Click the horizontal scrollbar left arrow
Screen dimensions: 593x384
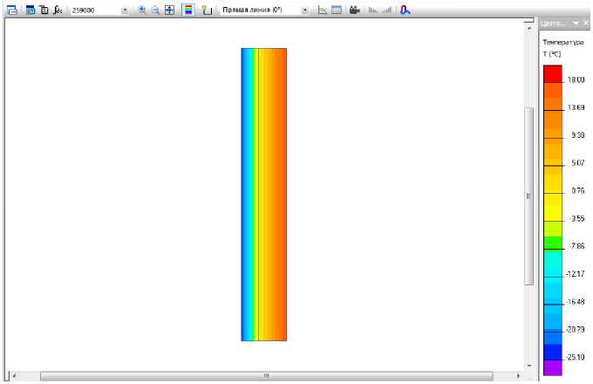point(14,375)
